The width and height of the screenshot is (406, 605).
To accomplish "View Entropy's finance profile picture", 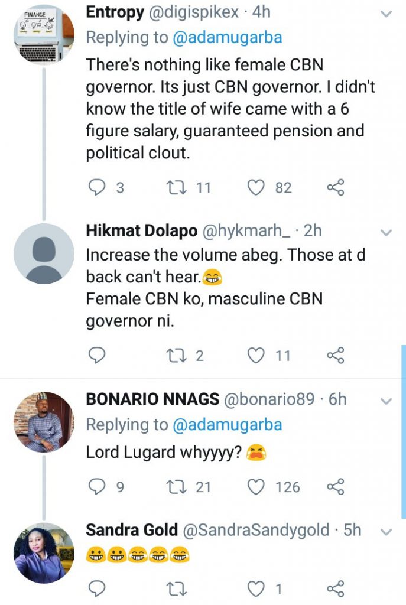I will [44, 33].
